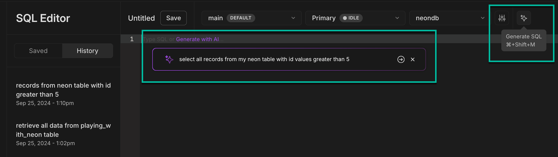Click the IDLE compute status badge
Viewport: 558px width, 157px height.
coord(351,18)
